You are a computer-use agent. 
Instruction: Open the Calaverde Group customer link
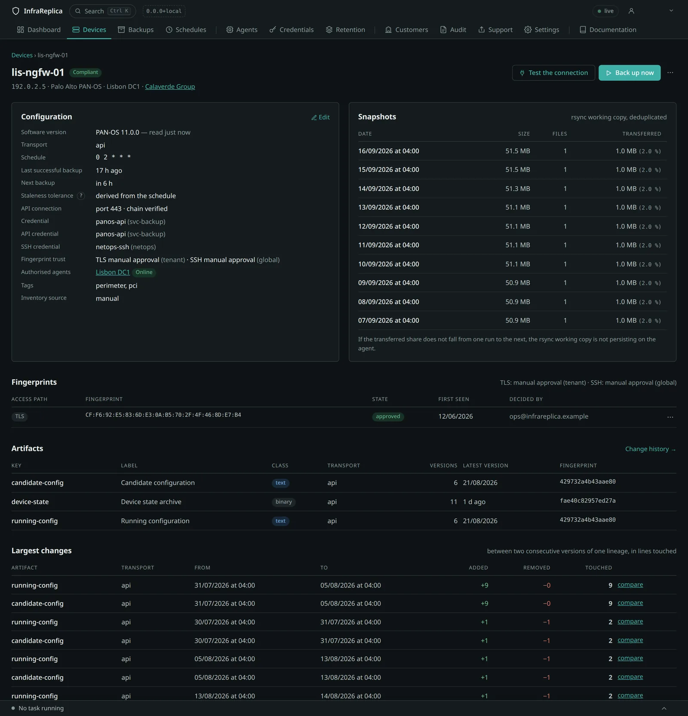click(x=170, y=86)
